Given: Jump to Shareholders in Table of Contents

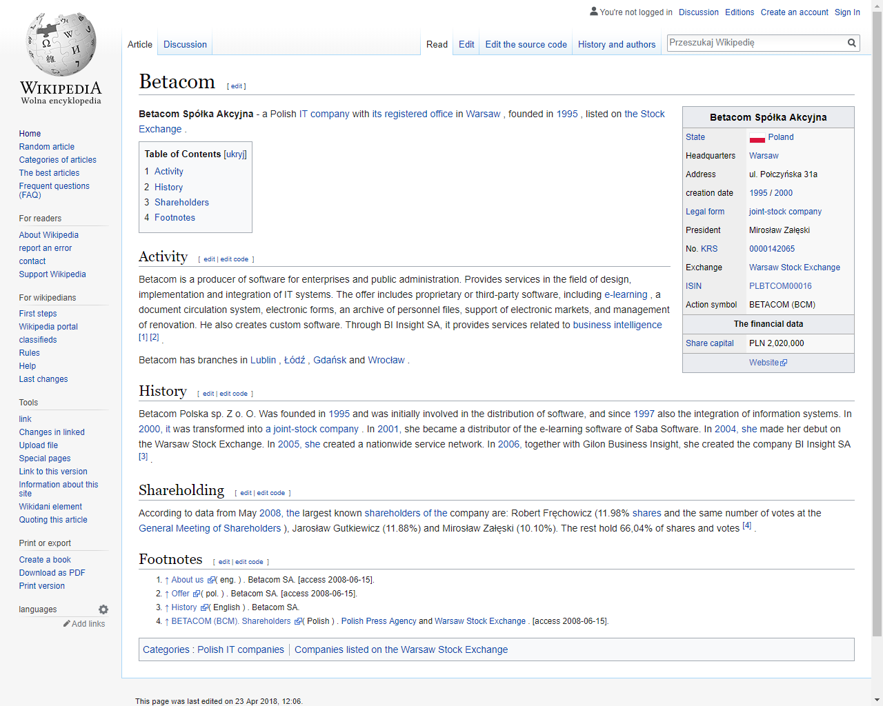Looking at the screenshot, I should click(x=181, y=202).
